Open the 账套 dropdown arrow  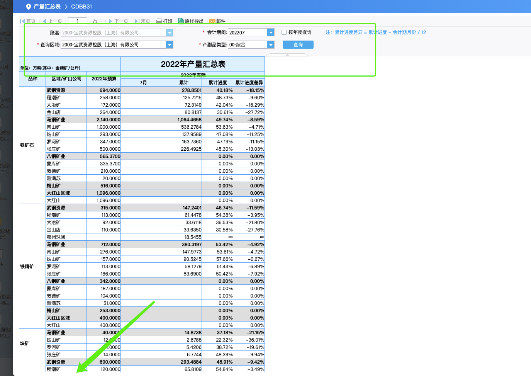(170, 33)
